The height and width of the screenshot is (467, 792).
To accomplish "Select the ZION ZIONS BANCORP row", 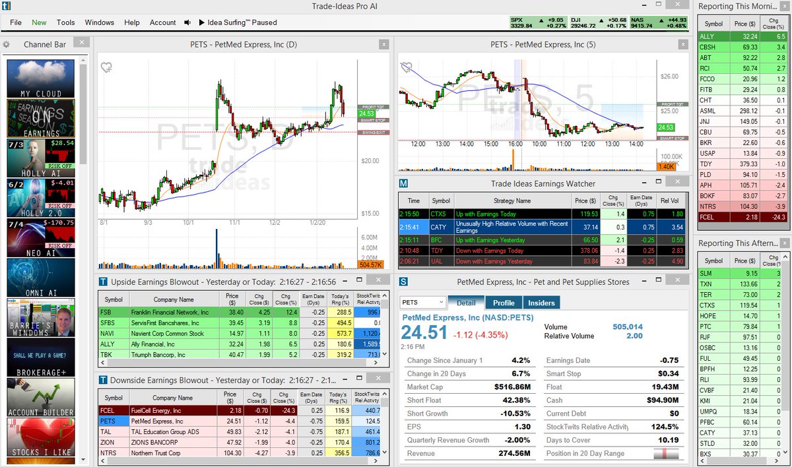I will (x=240, y=442).
